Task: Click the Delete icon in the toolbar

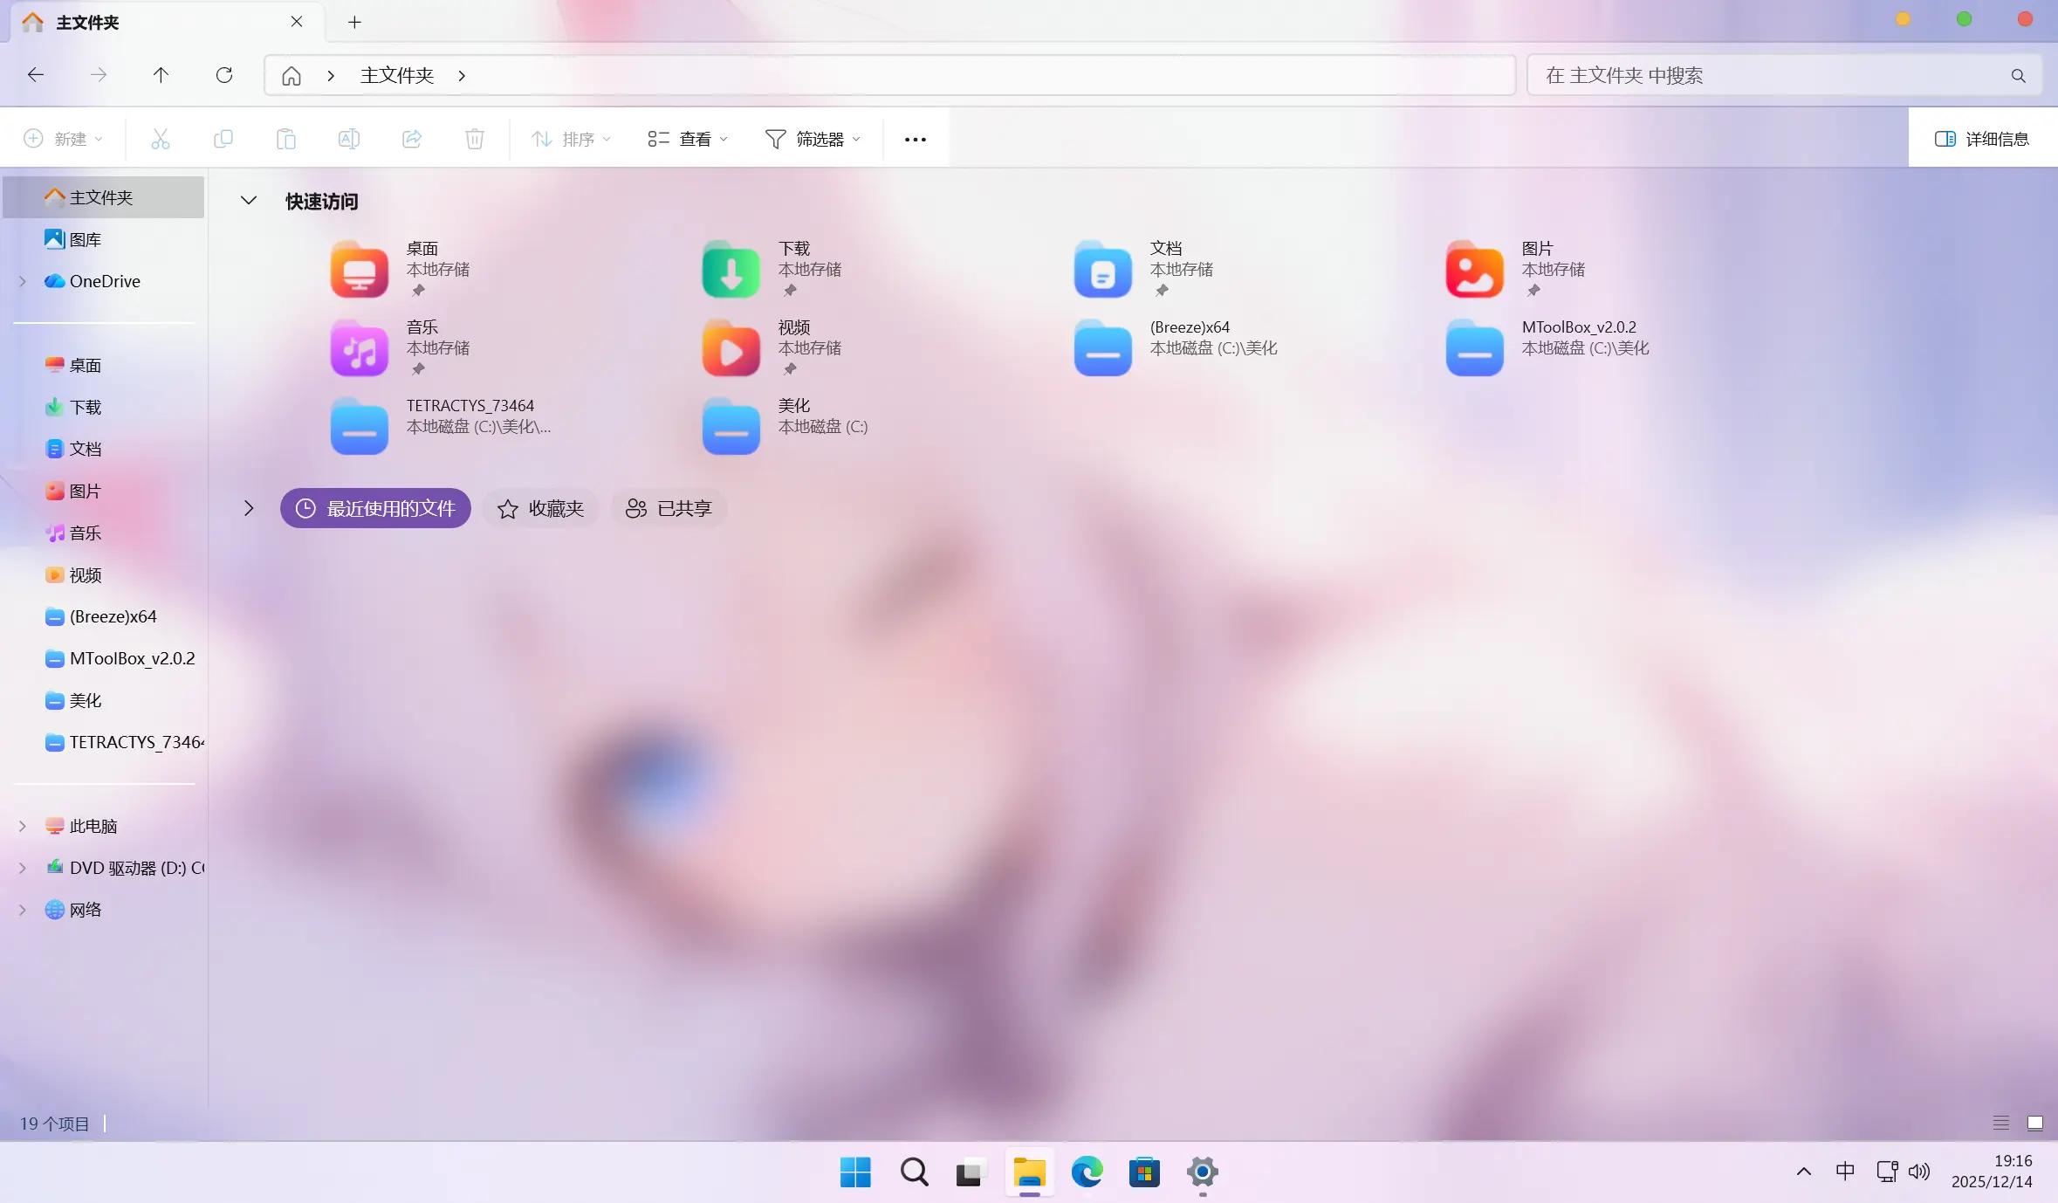Action: pos(474,138)
